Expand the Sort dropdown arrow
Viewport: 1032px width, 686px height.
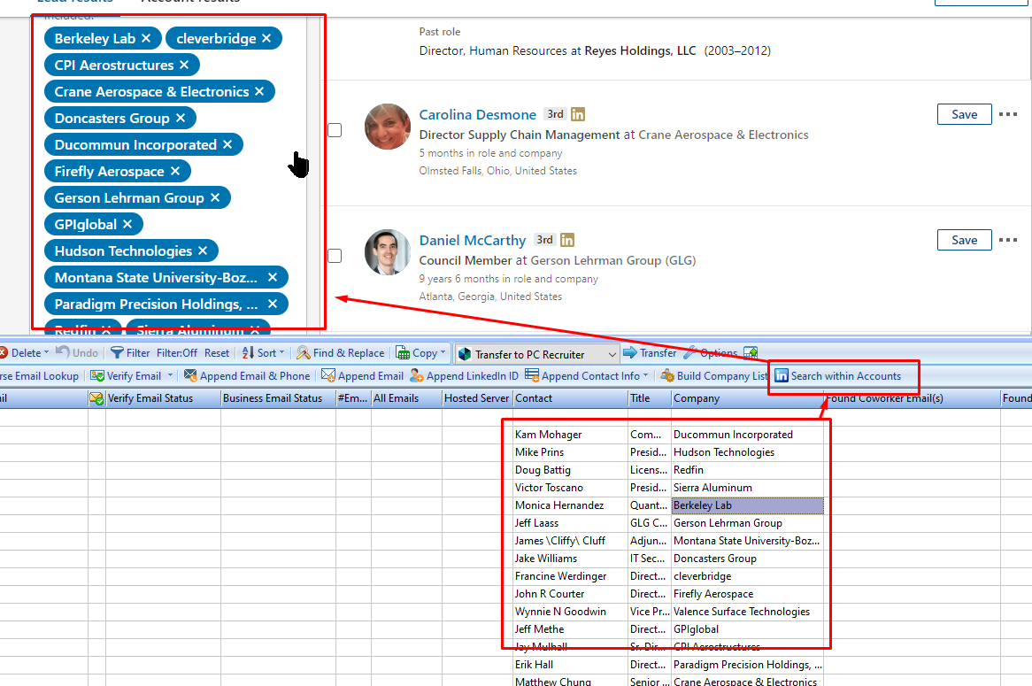pyautogui.click(x=281, y=353)
